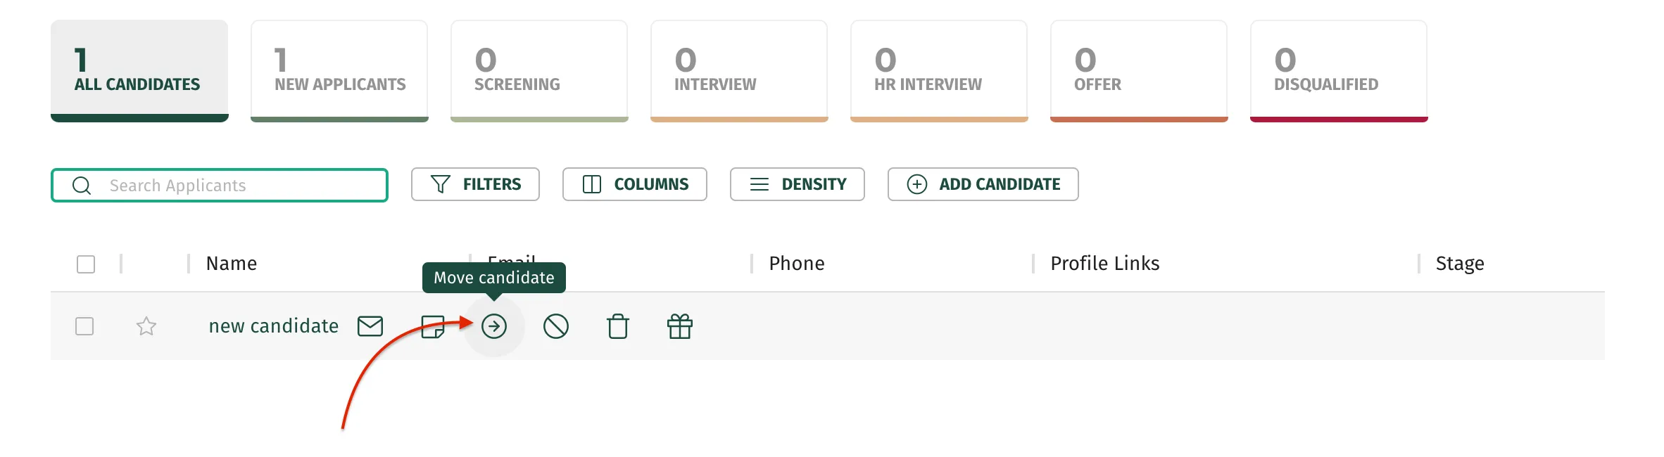Open the note icon beside new candidate
Image resolution: width=1664 pixels, height=457 pixels.
point(433,326)
